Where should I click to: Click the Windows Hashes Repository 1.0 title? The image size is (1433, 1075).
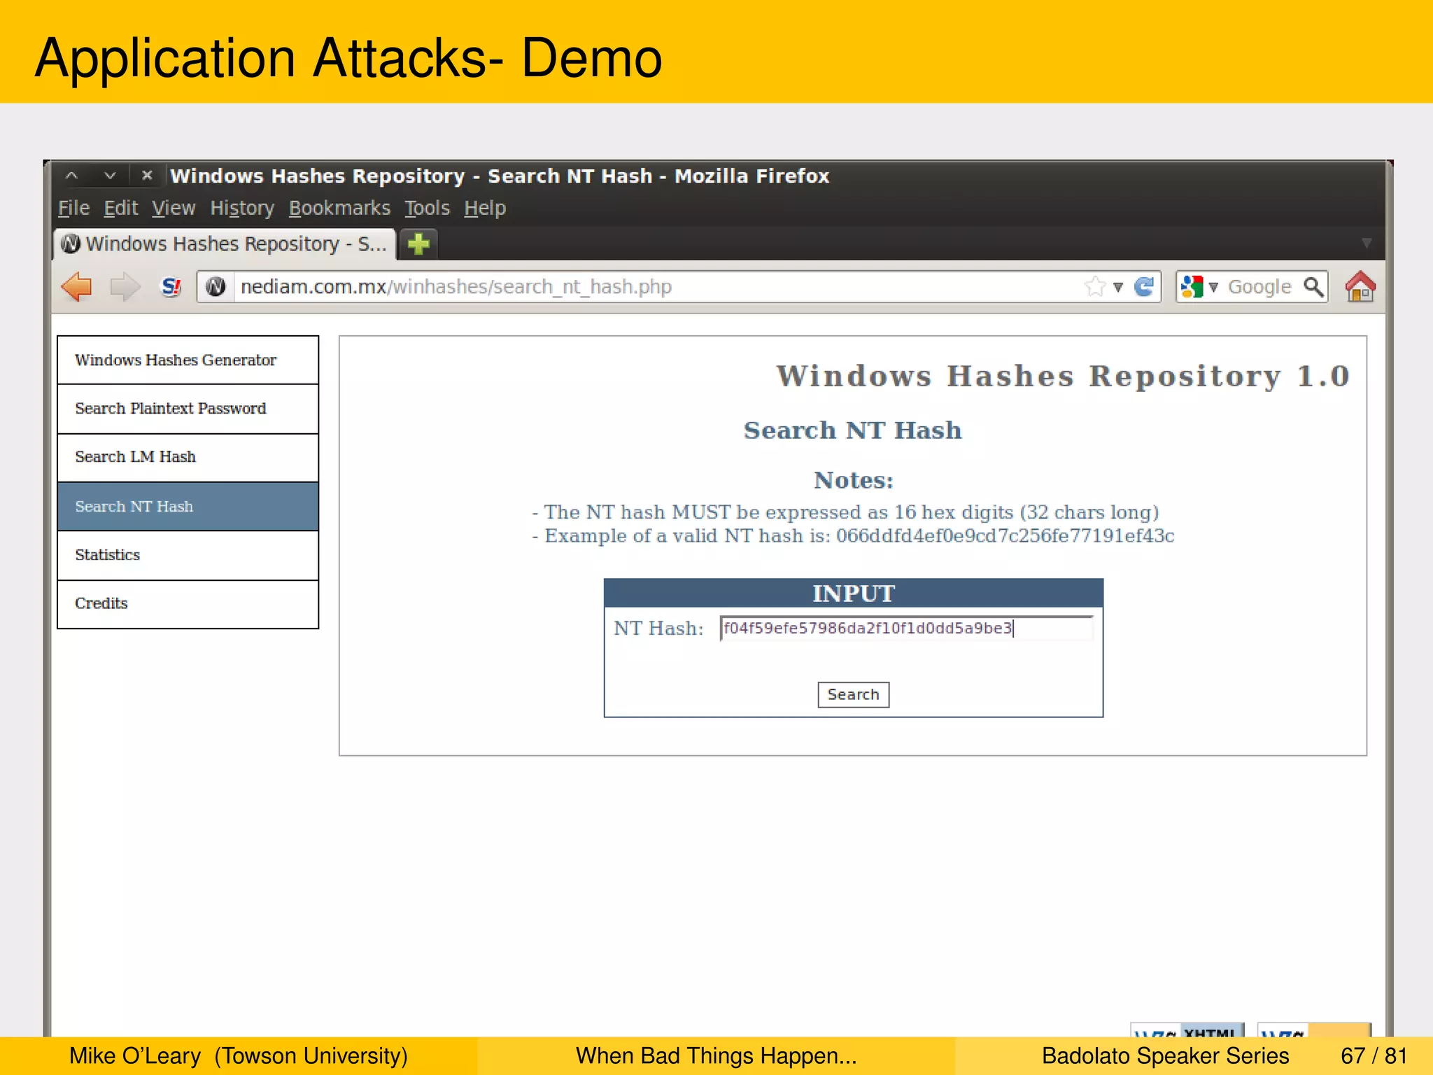point(1063,377)
